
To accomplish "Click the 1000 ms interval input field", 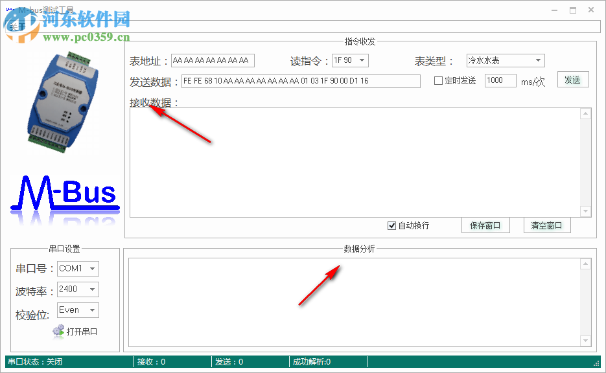I will pyautogui.click(x=500, y=80).
